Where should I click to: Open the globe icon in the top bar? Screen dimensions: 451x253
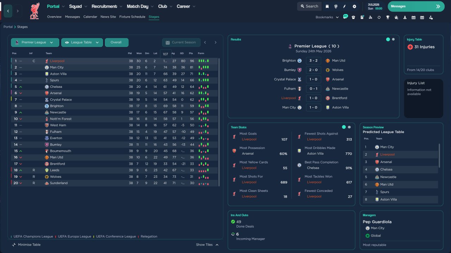pyautogui.click(x=336, y=6)
